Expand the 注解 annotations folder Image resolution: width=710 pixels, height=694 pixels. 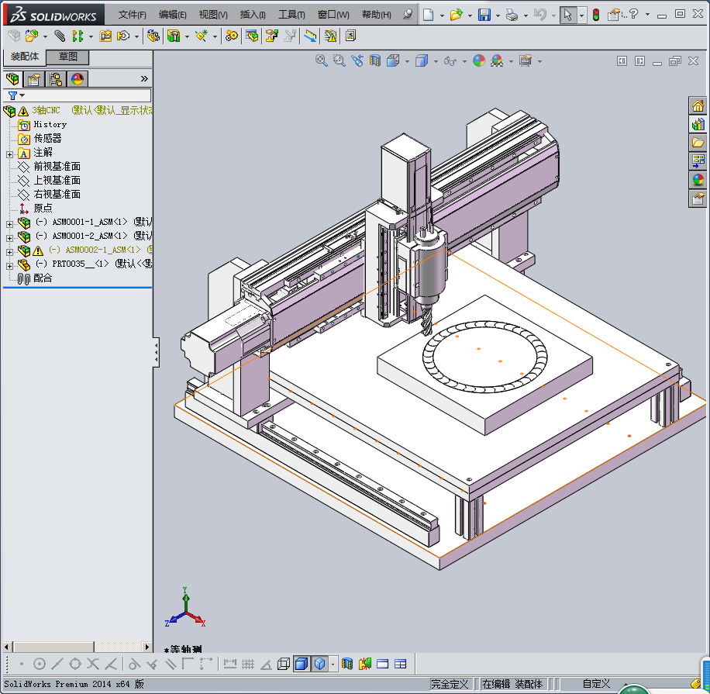(x=9, y=154)
